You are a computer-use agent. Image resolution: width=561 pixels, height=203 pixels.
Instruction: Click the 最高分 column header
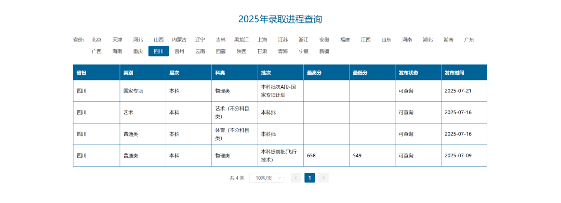click(x=326, y=73)
